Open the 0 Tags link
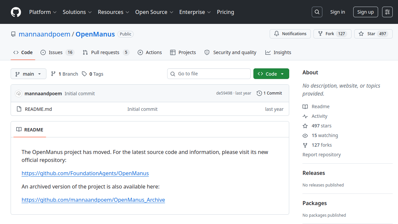Viewport: 398px width, 224px height. 93,74
